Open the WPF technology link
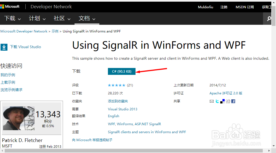Viewport: 276px width, 153px height. click(112, 124)
